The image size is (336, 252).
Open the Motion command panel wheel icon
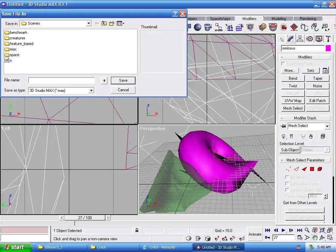[309, 39]
